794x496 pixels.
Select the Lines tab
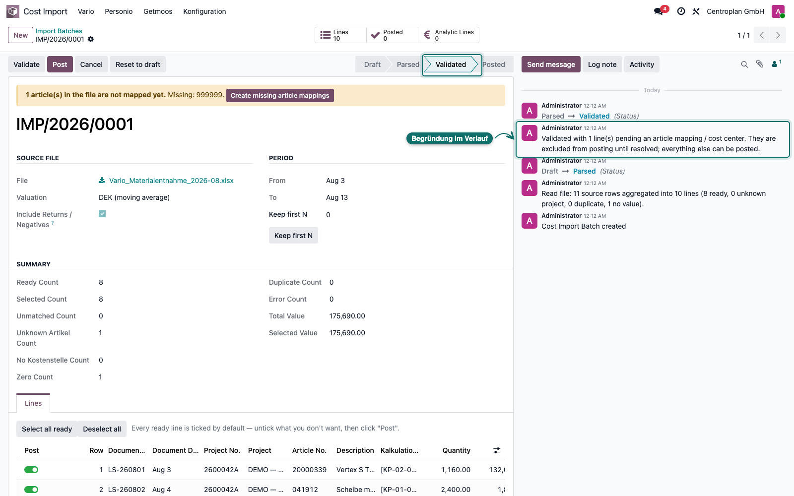point(33,403)
